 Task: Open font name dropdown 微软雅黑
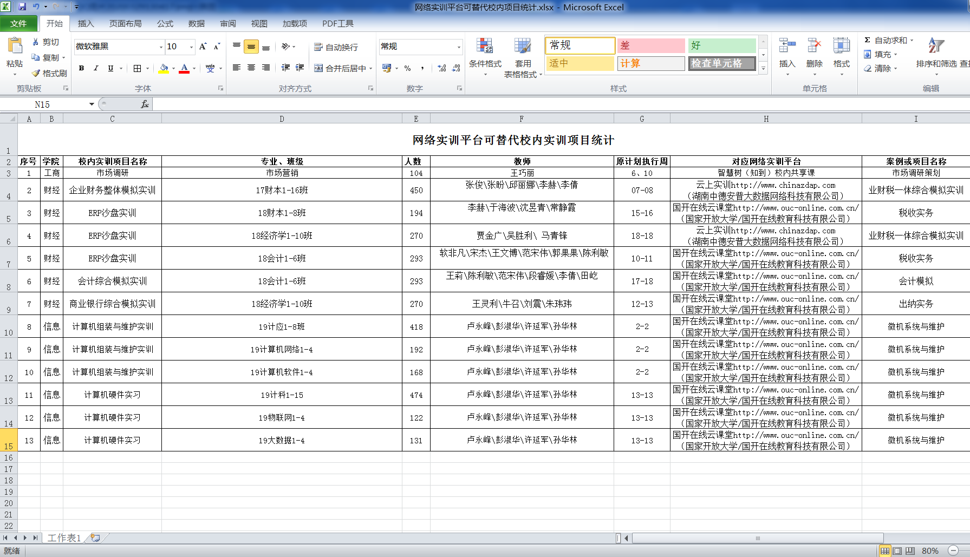[161, 47]
